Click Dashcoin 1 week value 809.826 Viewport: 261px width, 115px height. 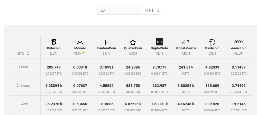(x=212, y=104)
